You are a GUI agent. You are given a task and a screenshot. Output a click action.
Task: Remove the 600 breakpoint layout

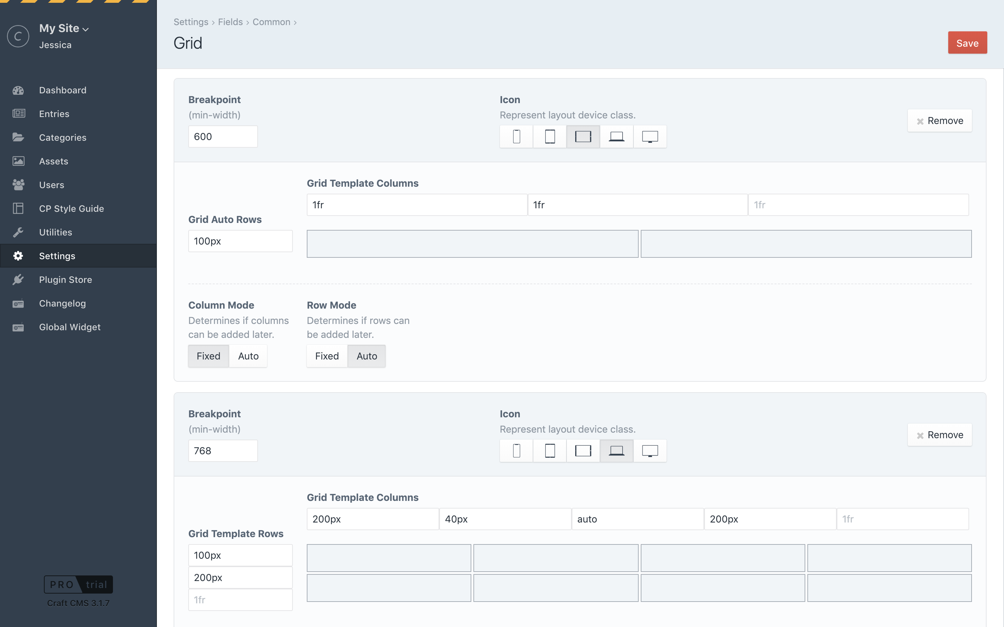pyautogui.click(x=939, y=121)
